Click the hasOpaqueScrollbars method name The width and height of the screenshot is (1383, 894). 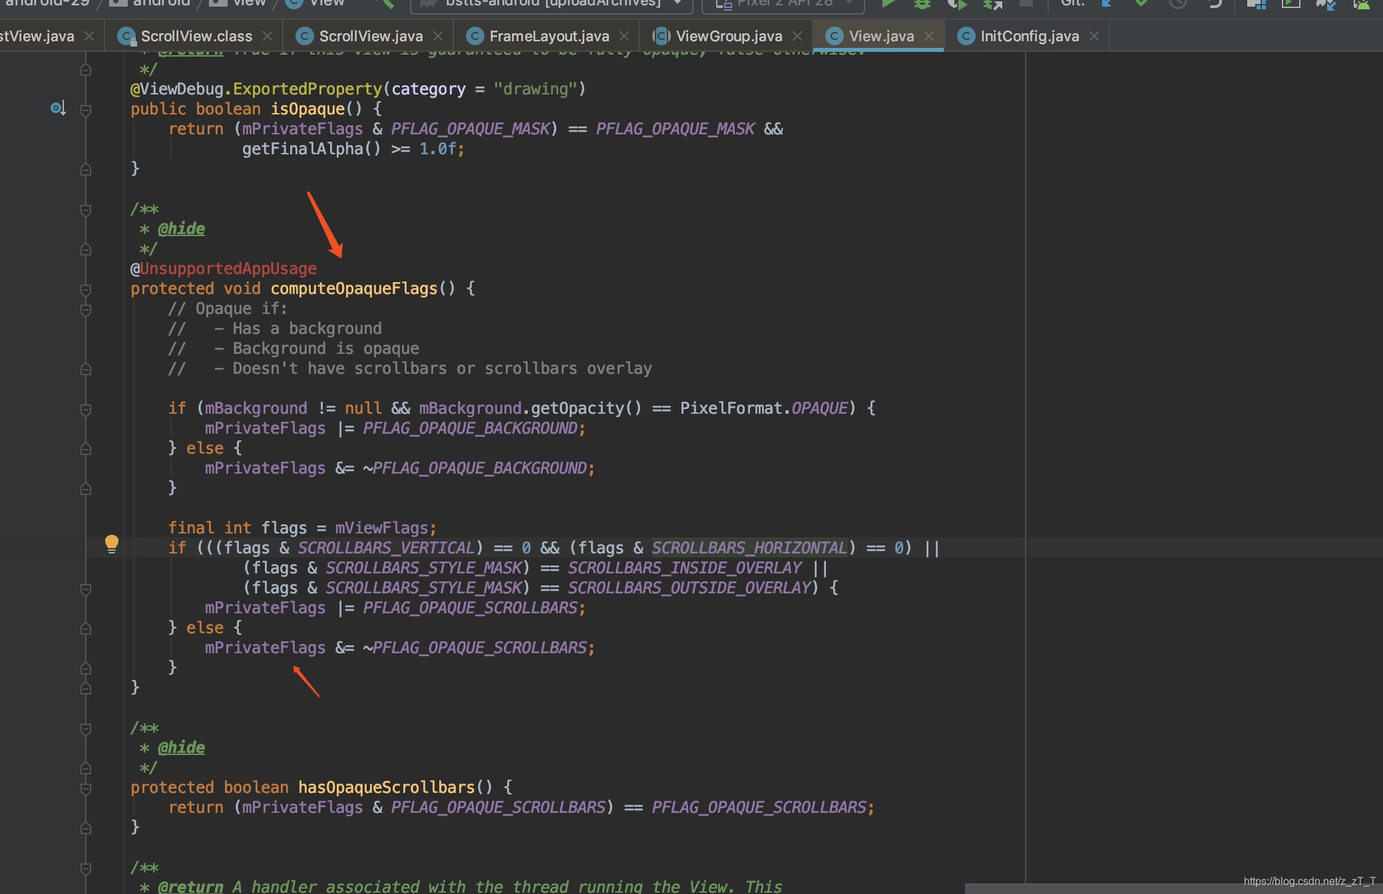[387, 788]
